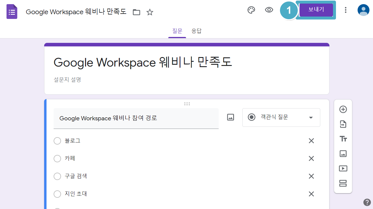373x209 pixels.
Task: Remove the 블로그 option
Action: click(311, 141)
